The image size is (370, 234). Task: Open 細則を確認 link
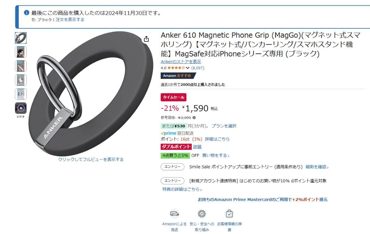[x=317, y=167]
